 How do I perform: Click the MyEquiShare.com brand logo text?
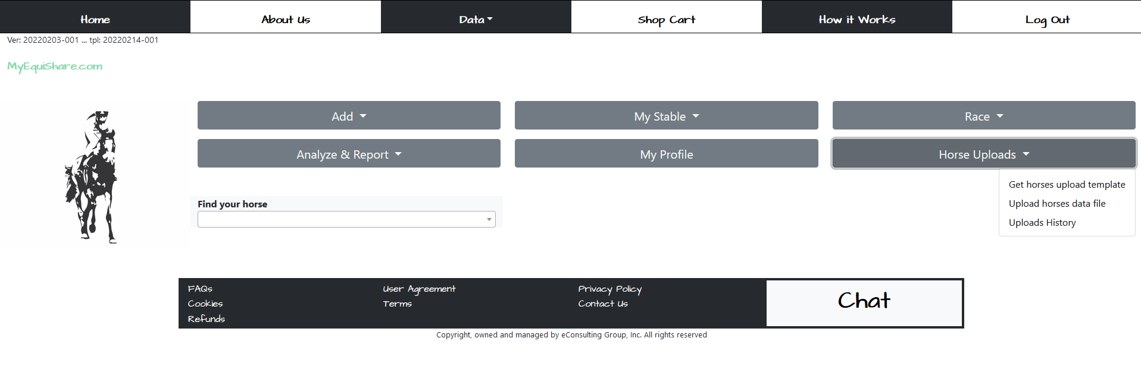(x=55, y=66)
